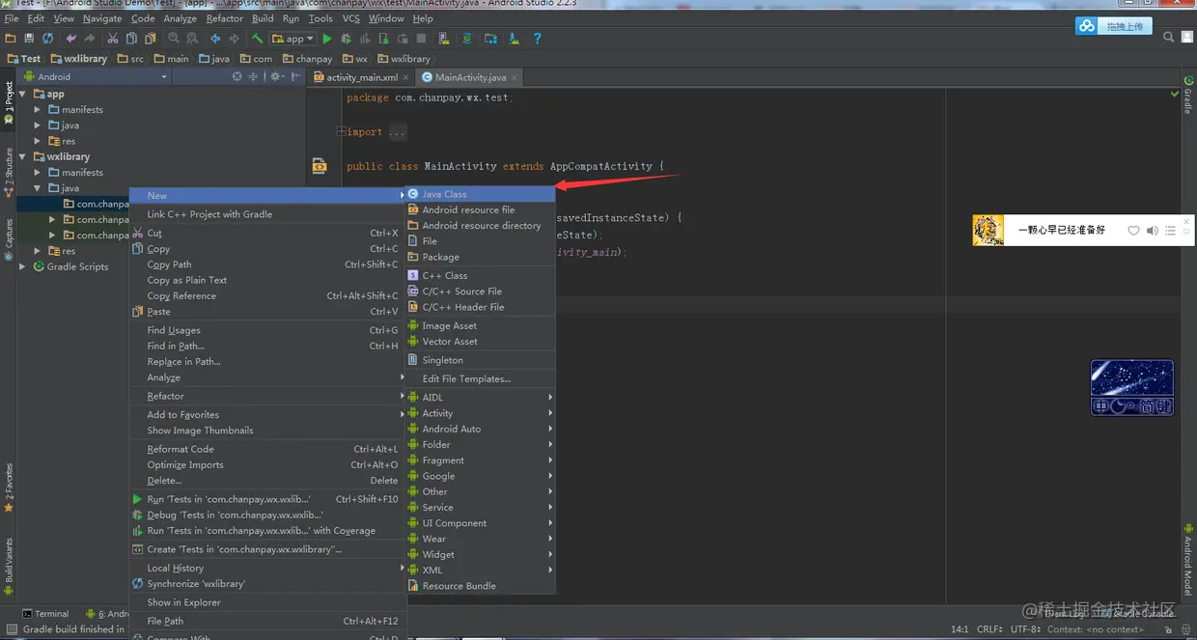
Task: Click Copy Path in context menu
Action: point(266,264)
